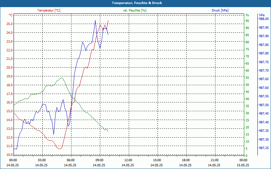This screenshot has height=169, width=271.
Task: Click pressure axis value '987,35'
Action: (x=264, y=131)
